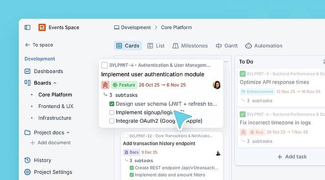Viewport: 325px width, 180px height.
Task: Collapse 3 subtasks on transaction history card
Action: (x=139, y=160)
